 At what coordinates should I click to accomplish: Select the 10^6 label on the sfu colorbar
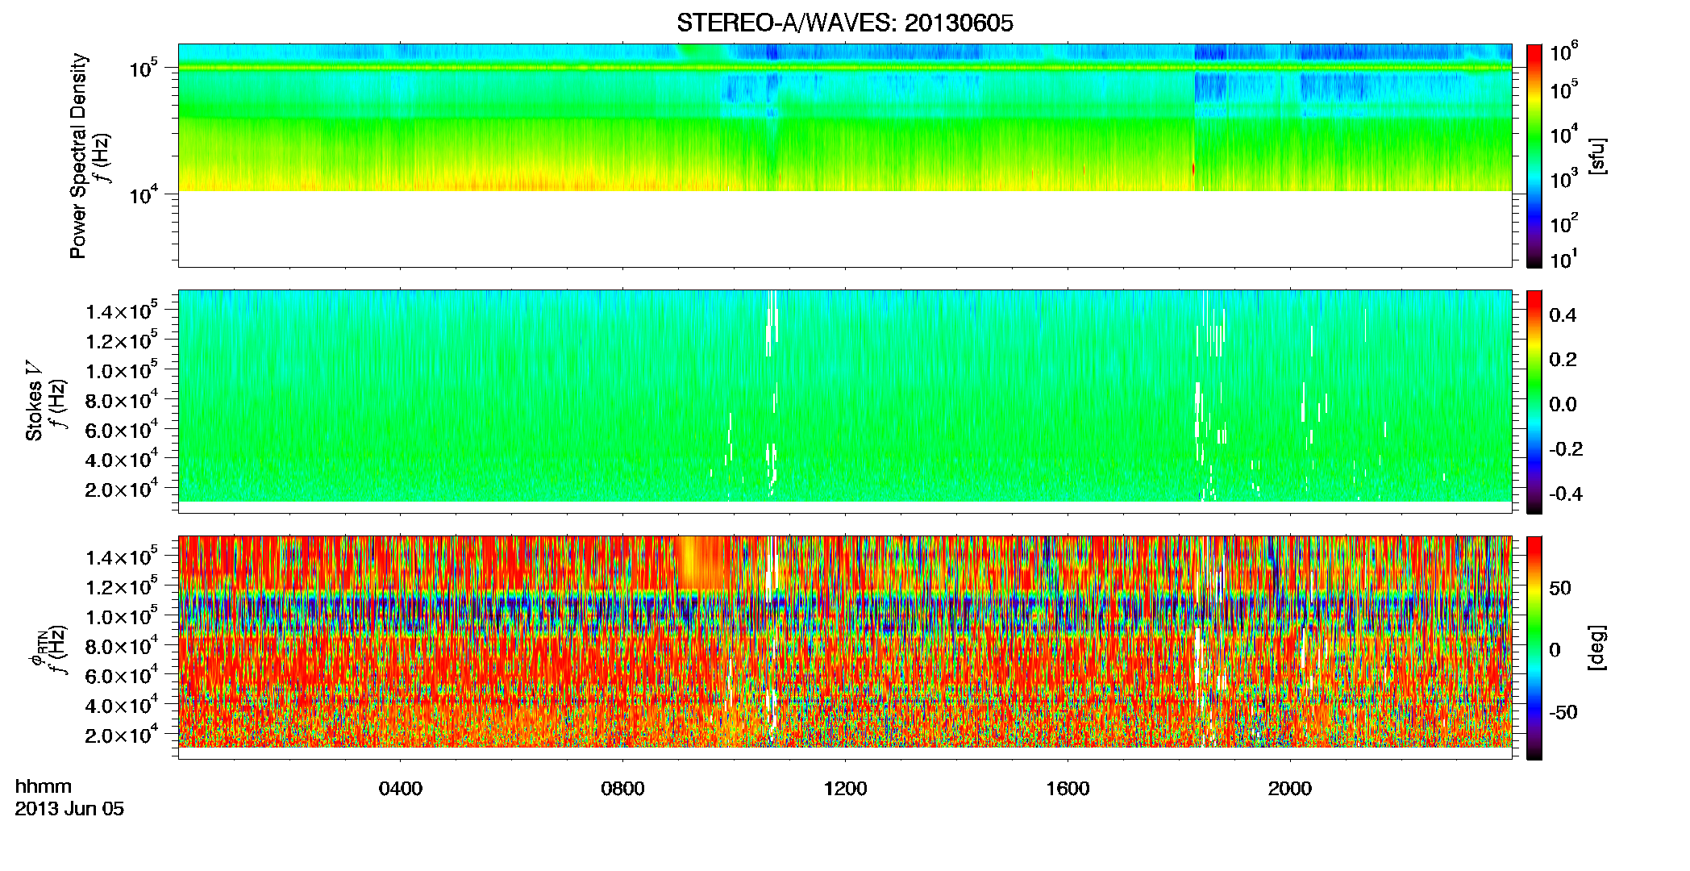[x=1564, y=52]
